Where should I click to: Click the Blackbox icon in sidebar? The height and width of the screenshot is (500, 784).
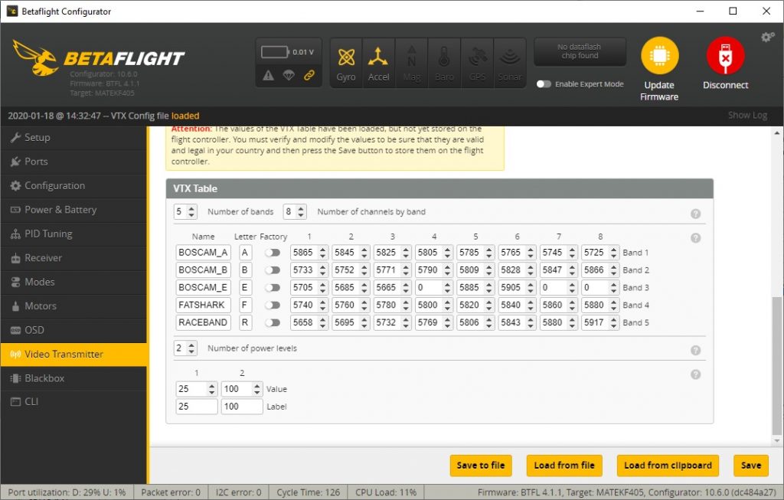point(15,378)
